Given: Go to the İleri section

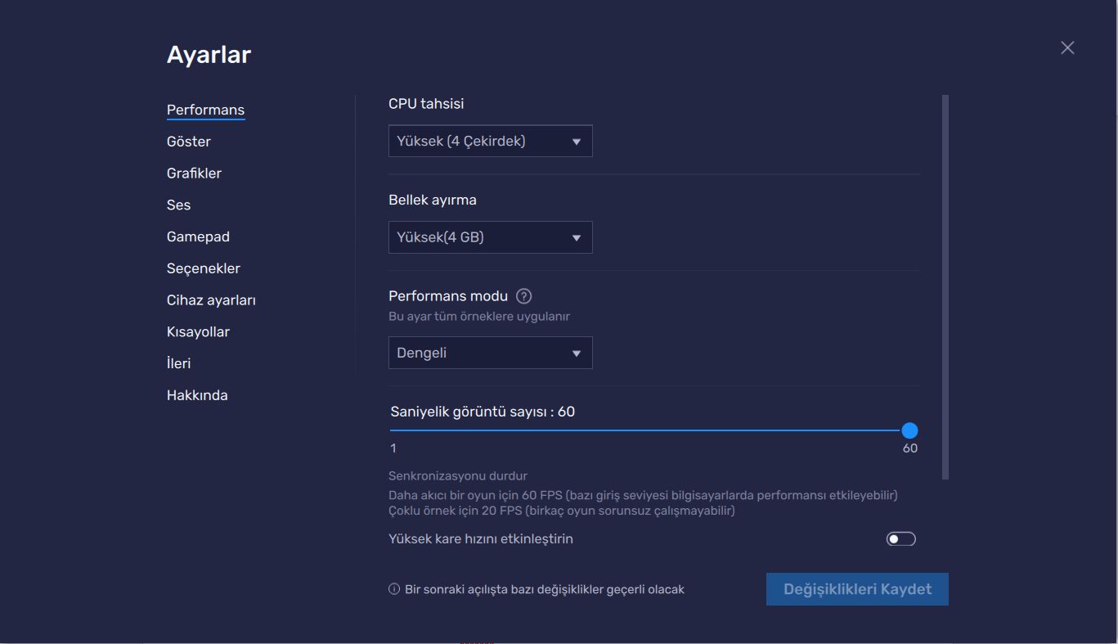Looking at the screenshot, I should click(178, 363).
